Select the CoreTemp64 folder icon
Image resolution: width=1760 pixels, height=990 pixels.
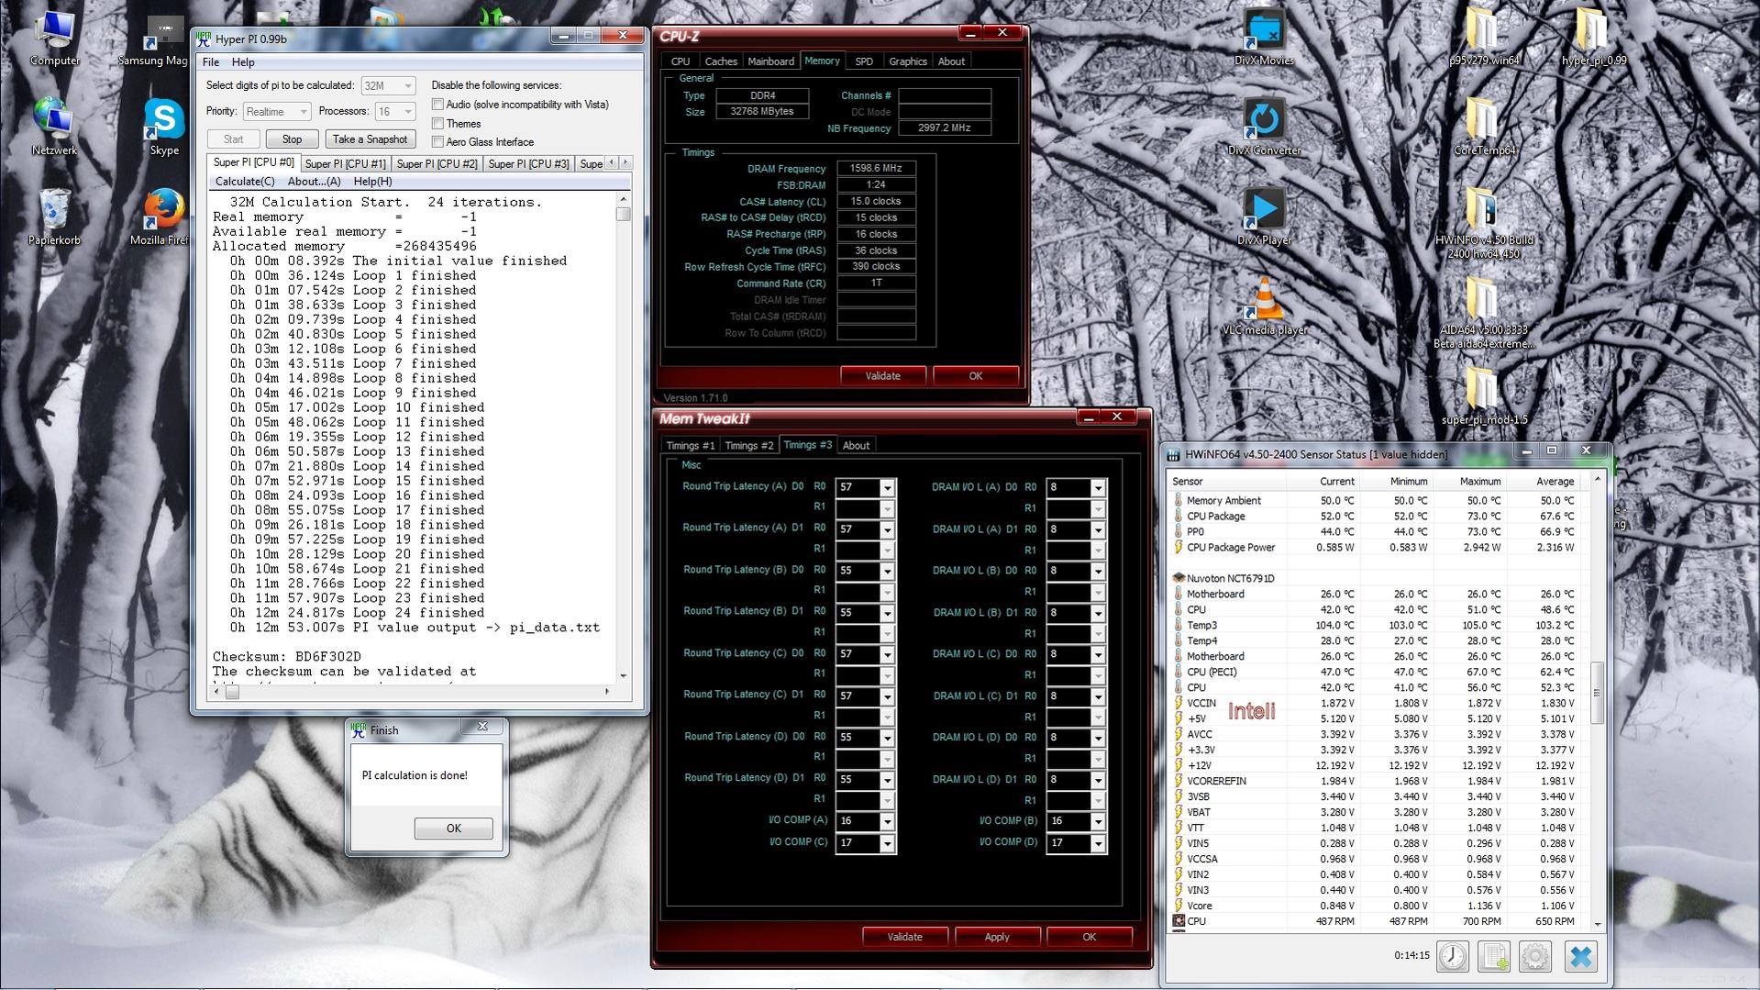1483,127
